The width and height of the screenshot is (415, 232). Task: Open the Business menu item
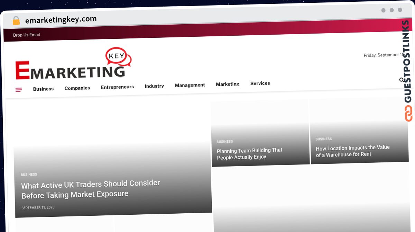[43, 89]
